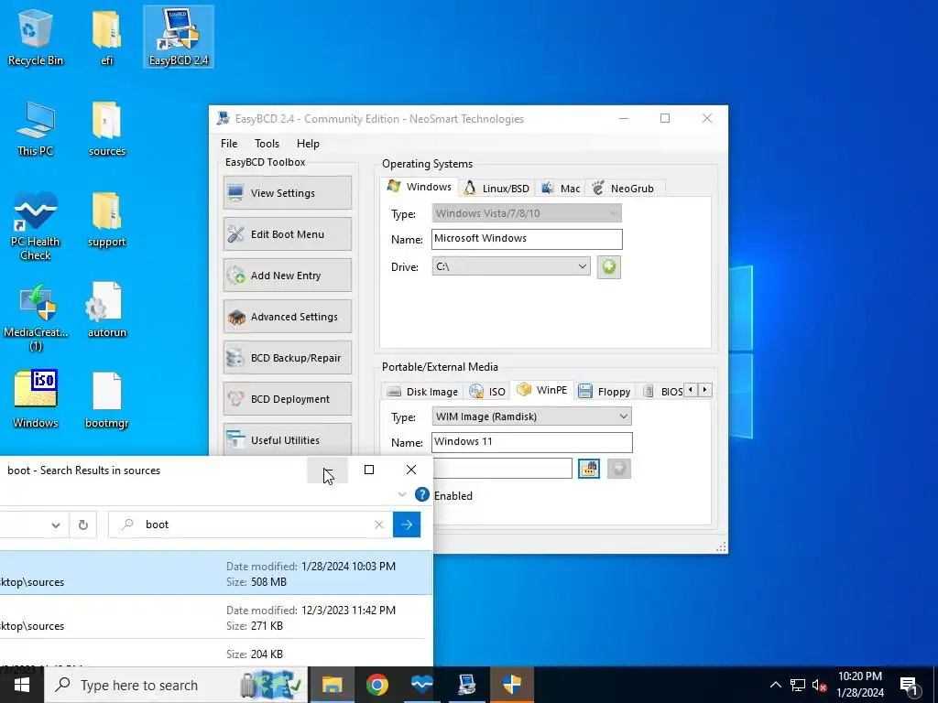Click the blue search arrow button

tap(407, 525)
